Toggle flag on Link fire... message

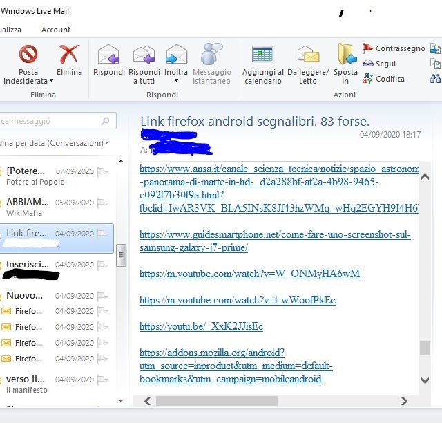tap(103, 234)
